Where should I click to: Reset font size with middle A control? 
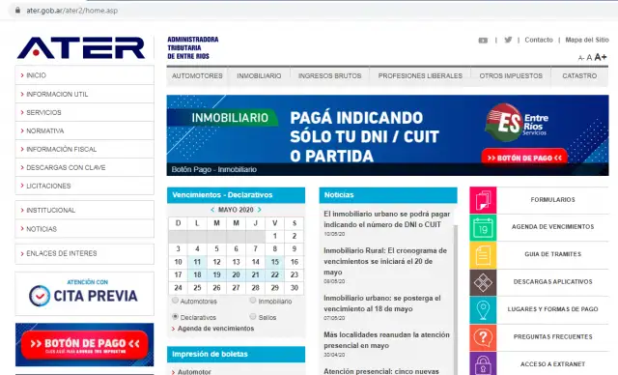click(x=589, y=58)
